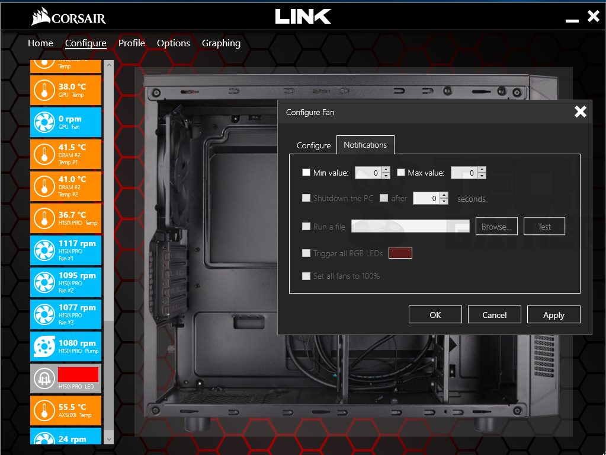Switch to the dialog's Configure tab
The image size is (606, 455).
[314, 145]
